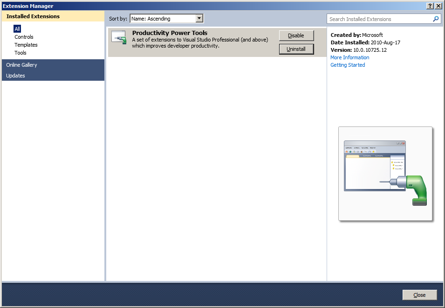Image resolution: width=445 pixels, height=308 pixels.
Task: Uninstall the Productivity Power Tools extension
Action: tap(296, 49)
